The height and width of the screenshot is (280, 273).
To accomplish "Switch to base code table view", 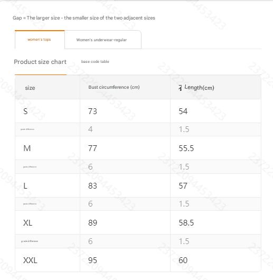I will 95,62.
